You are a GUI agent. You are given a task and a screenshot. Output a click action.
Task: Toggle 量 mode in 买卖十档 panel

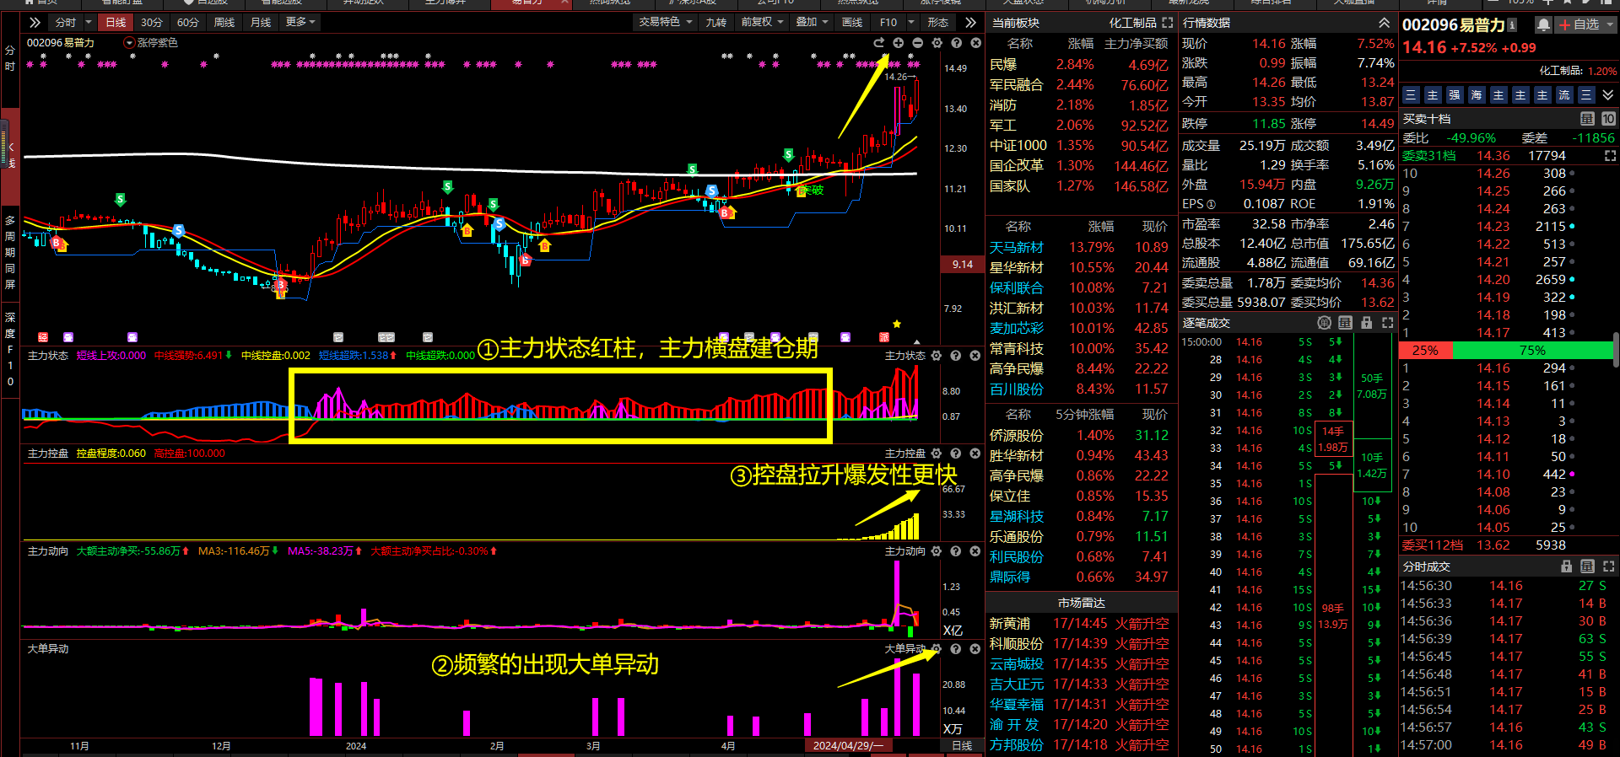click(x=1587, y=119)
